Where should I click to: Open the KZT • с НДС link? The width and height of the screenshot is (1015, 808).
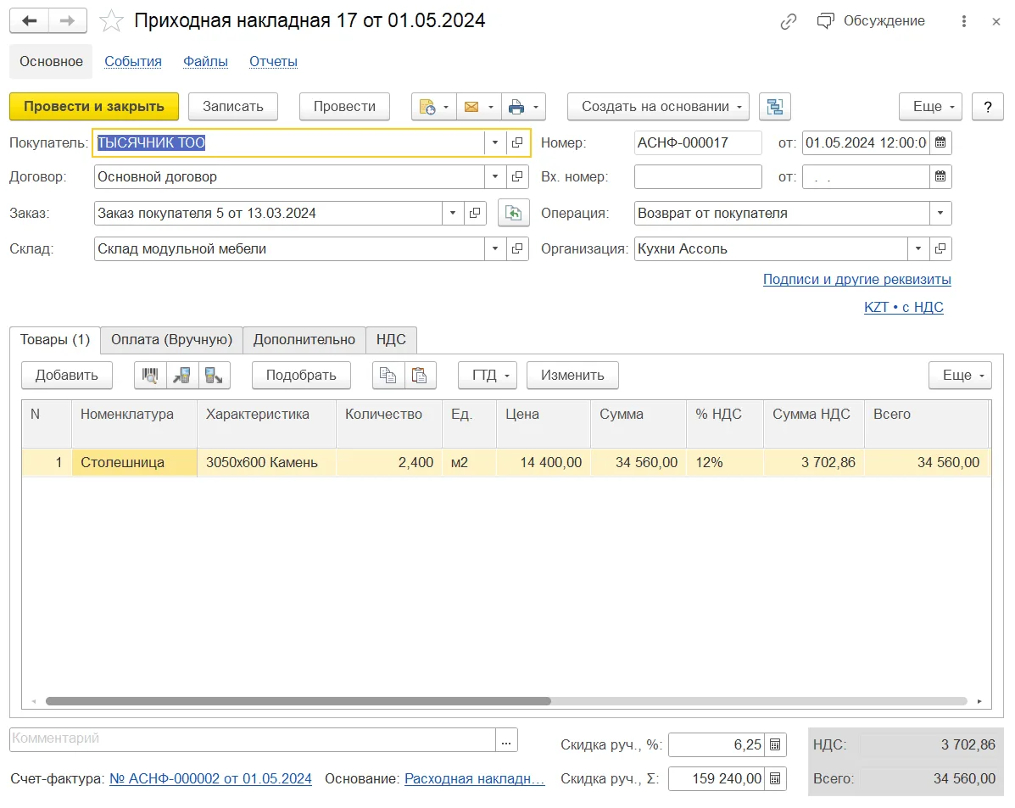click(x=904, y=308)
